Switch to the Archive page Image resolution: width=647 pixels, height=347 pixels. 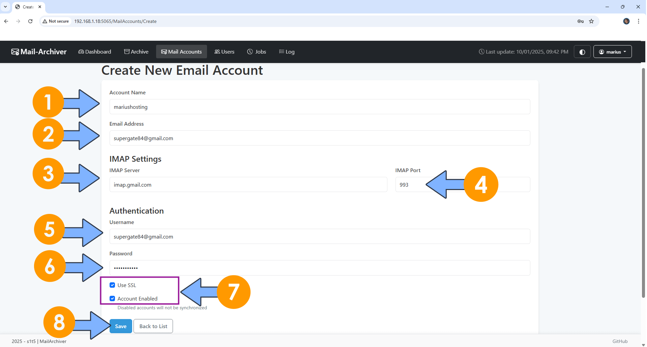(x=136, y=52)
